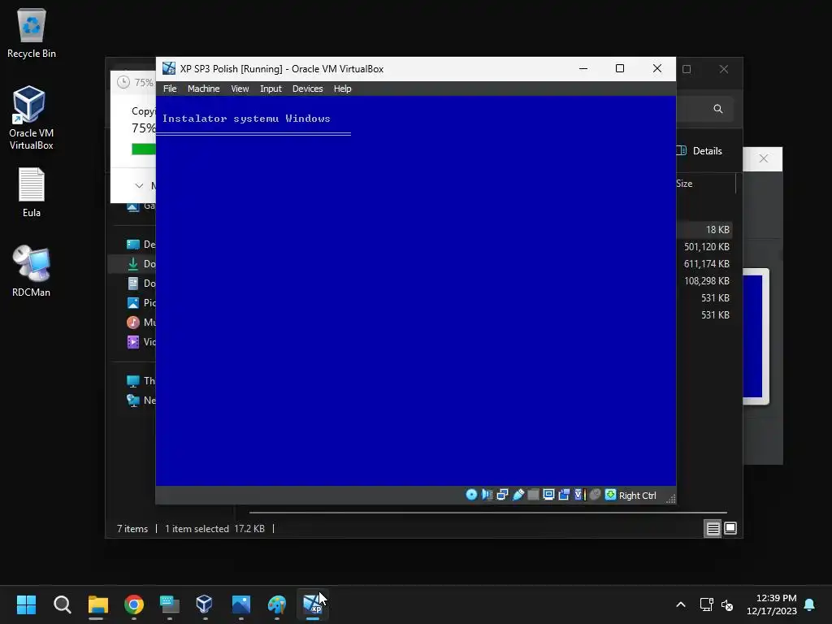Click the green copy progress bar
The height and width of the screenshot is (624, 832).
pyautogui.click(x=143, y=149)
